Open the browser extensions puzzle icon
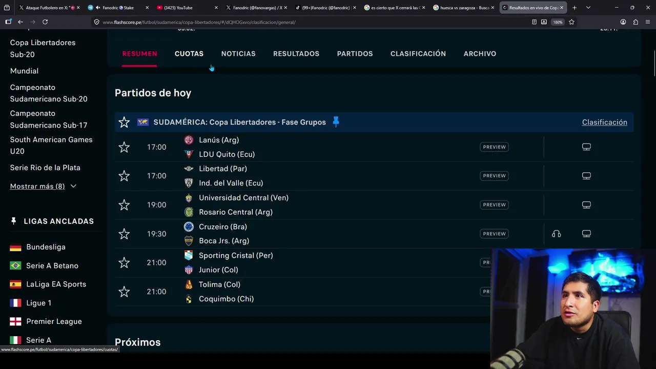The width and height of the screenshot is (656, 369). 635,22
